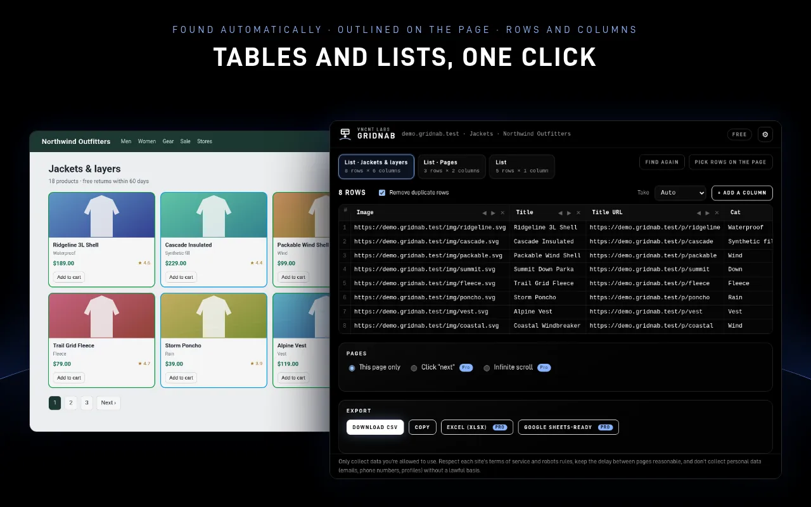This screenshot has width=811, height=507.
Task: Move Image column left arrow
Action: [485, 213]
